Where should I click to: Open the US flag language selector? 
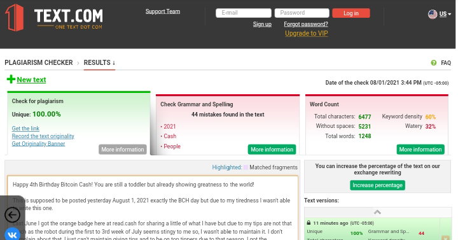click(x=440, y=14)
